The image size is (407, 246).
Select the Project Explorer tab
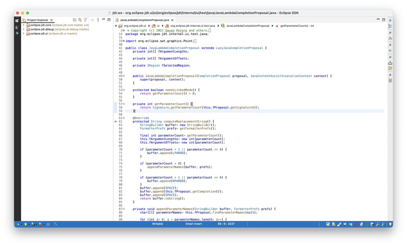coord(38,20)
